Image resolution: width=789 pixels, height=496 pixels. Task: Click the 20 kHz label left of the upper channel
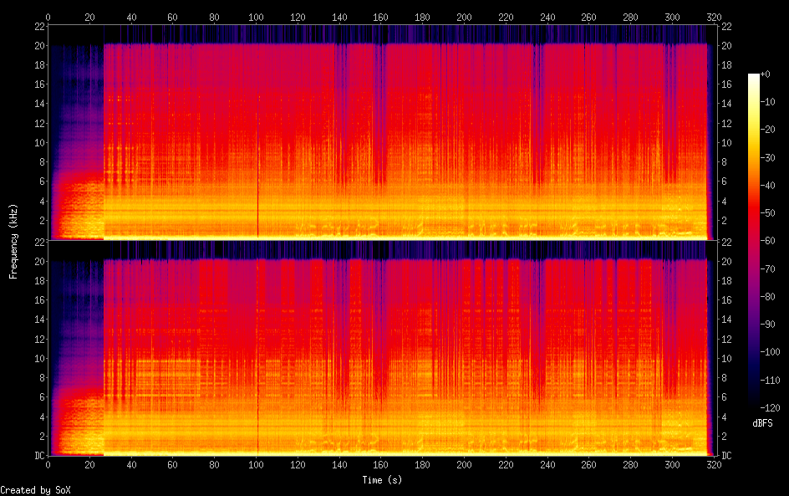(x=38, y=45)
